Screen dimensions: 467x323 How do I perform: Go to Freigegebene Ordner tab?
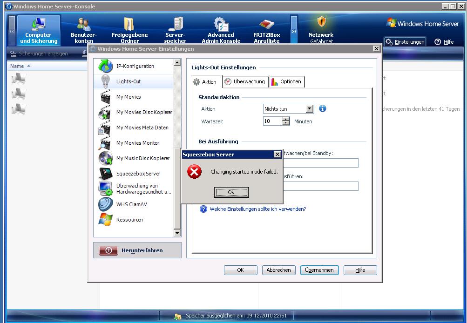(129, 30)
